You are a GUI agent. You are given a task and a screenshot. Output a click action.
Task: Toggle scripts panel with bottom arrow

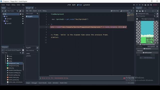40,78
